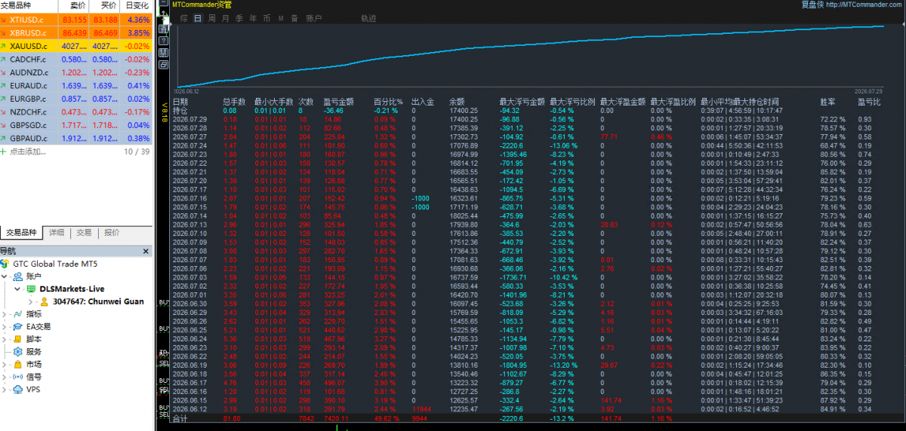The image size is (906, 431).
Task: Switch to the 详细 tab
Action: point(57,233)
